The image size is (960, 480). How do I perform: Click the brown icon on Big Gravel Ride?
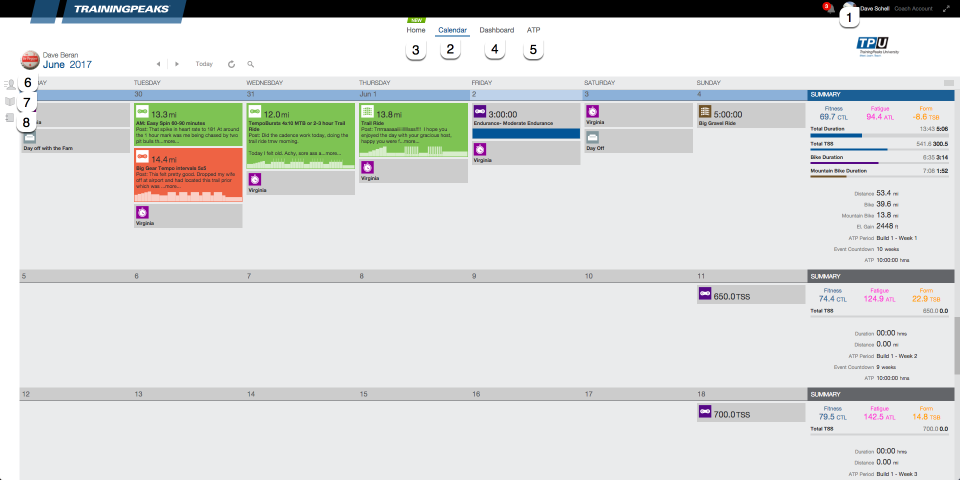pyautogui.click(x=705, y=111)
